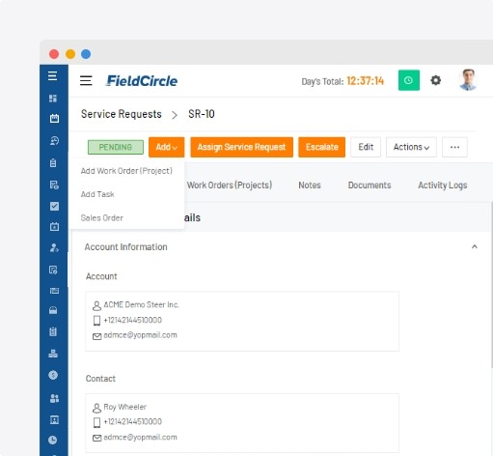Image resolution: width=493 pixels, height=456 pixels.
Task: Click Roy Wheeler's email address
Action: [140, 438]
